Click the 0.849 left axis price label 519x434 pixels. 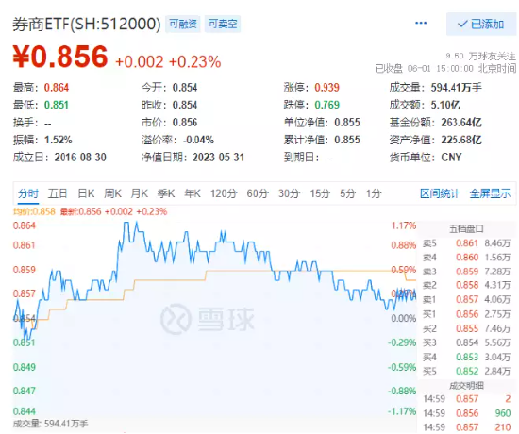tap(25, 367)
